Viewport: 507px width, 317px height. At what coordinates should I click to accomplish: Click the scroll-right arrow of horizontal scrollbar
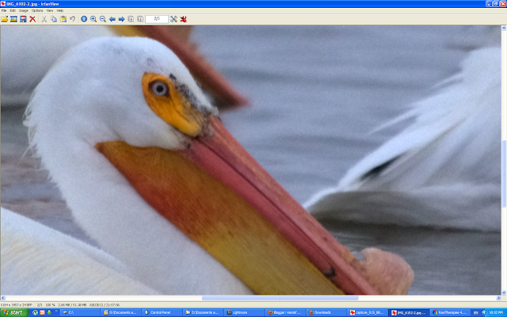[x=498, y=298]
